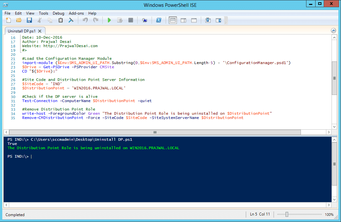Image resolution: width=341 pixels, height=222 pixels.
Task: Click script pane scroll left arrow
Action: click(6, 132)
